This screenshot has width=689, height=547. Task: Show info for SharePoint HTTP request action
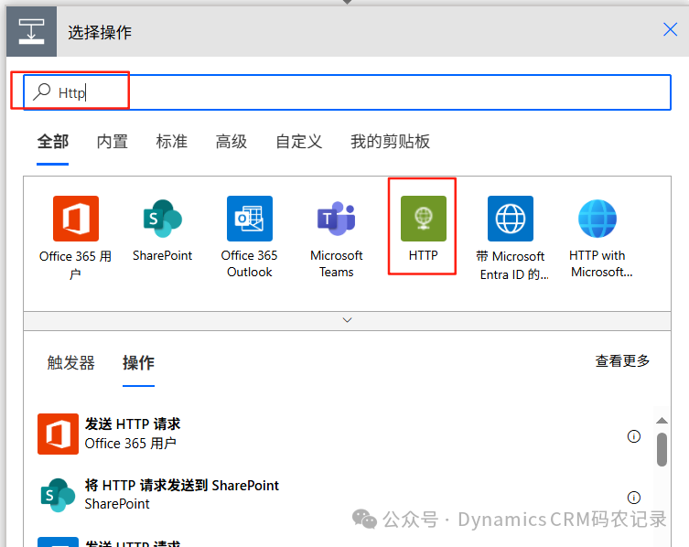(633, 498)
